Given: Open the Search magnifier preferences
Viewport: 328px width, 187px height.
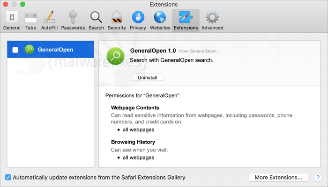Looking at the screenshot, I should (96, 21).
